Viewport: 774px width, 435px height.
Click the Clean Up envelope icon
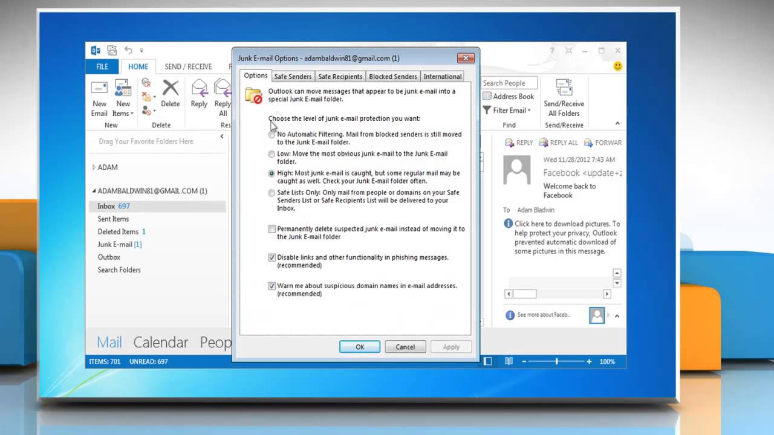pos(146,97)
